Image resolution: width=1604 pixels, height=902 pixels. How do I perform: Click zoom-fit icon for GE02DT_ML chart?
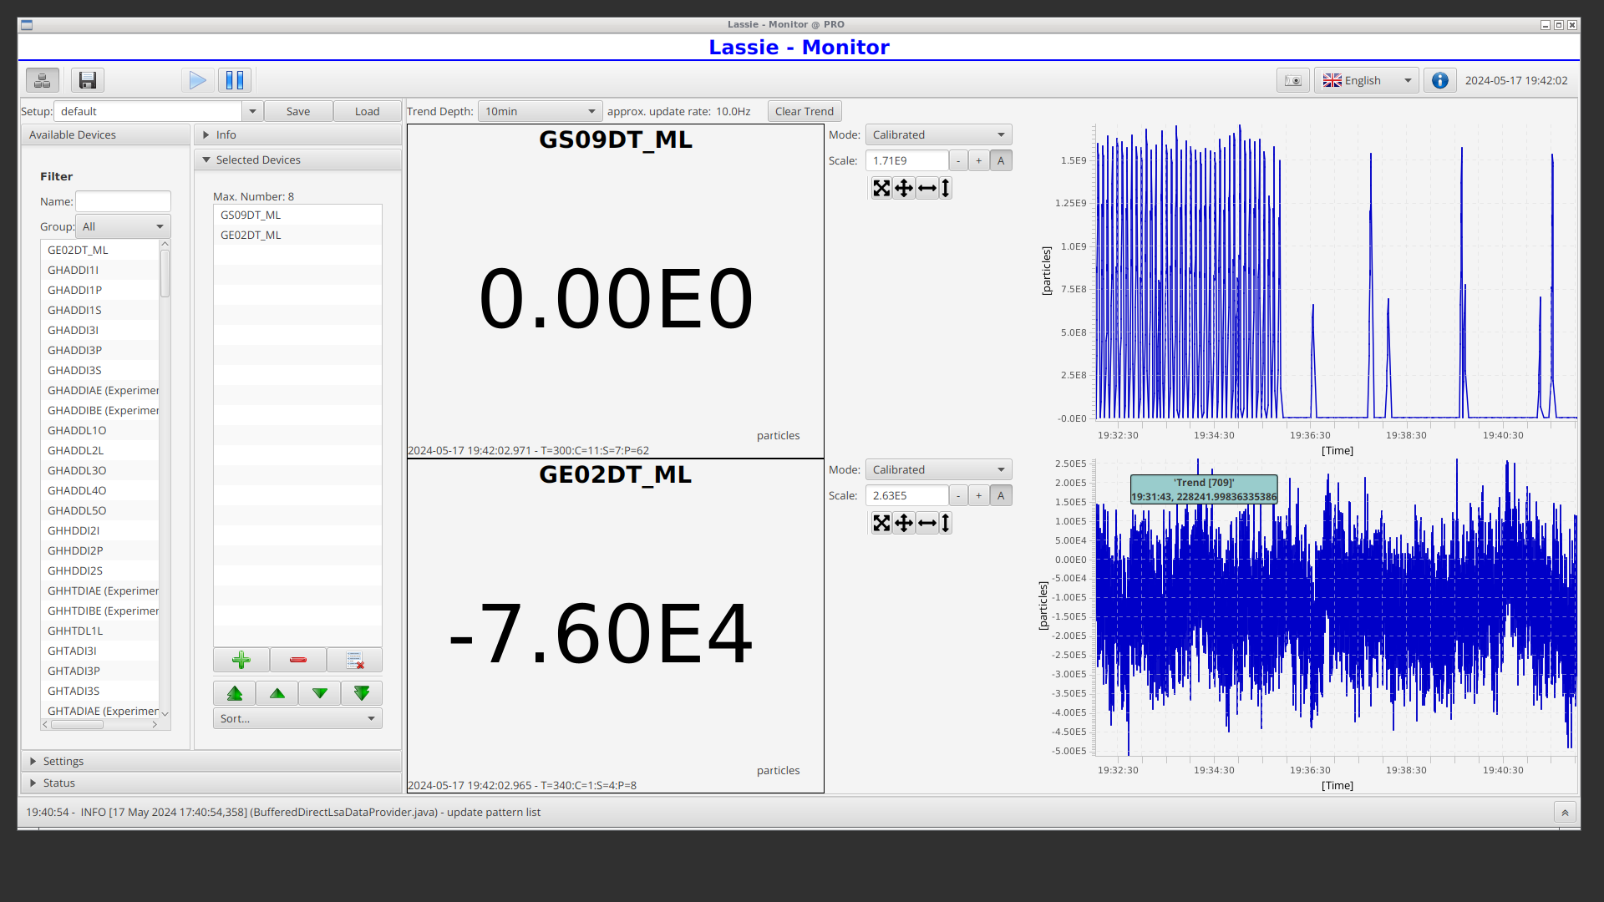pyautogui.click(x=881, y=523)
